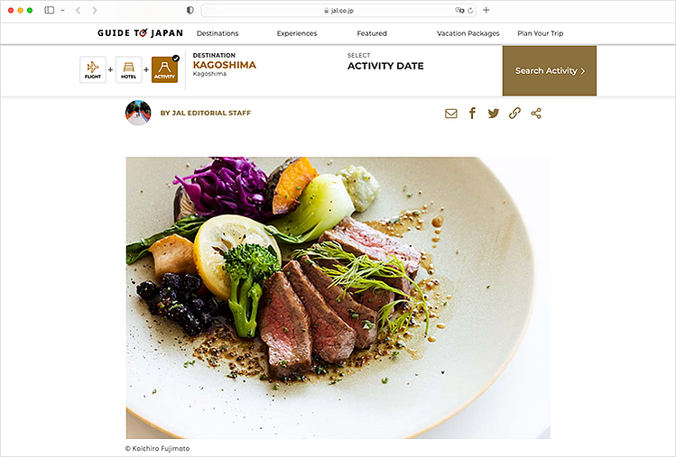Select the Flight package icon
This screenshot has width=676, height=457.
(x=93, y=69)
